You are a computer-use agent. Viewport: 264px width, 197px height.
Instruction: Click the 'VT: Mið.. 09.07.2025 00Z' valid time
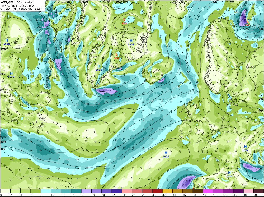[x=16, y=9]
